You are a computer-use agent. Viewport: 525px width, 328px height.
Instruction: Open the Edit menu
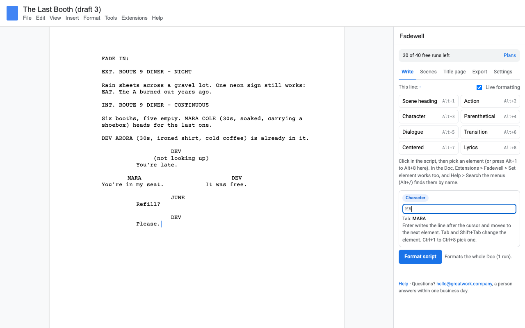pos(41,18)
